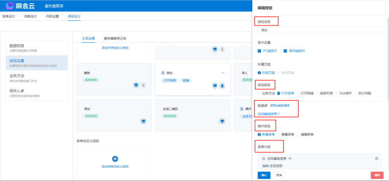This screenshot has height=181, width=389.
Task: Click the 使用当前数据源 link
Action: pyautogui.click(x=279, y=105)
